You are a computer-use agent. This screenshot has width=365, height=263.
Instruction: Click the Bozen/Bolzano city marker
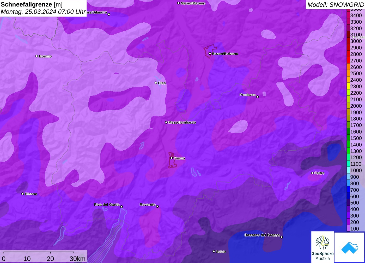(210, 54)
